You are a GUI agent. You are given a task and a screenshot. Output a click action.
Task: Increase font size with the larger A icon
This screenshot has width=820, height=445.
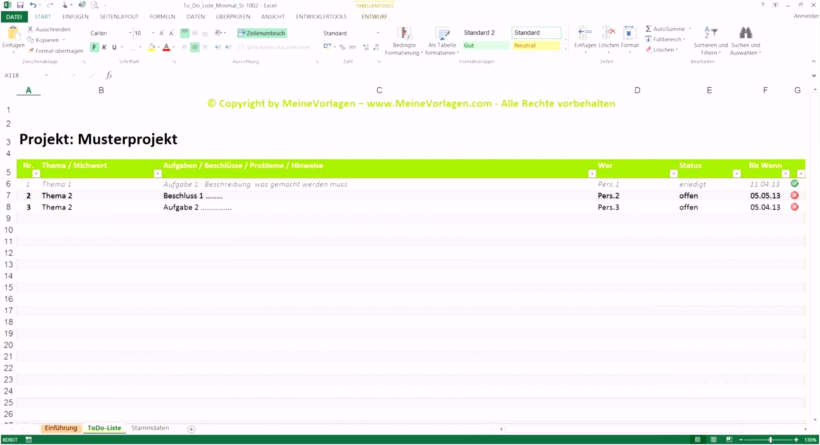[x=162, y=33]
